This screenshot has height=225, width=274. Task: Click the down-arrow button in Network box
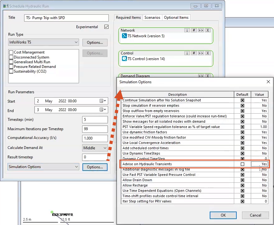(187, 30)
